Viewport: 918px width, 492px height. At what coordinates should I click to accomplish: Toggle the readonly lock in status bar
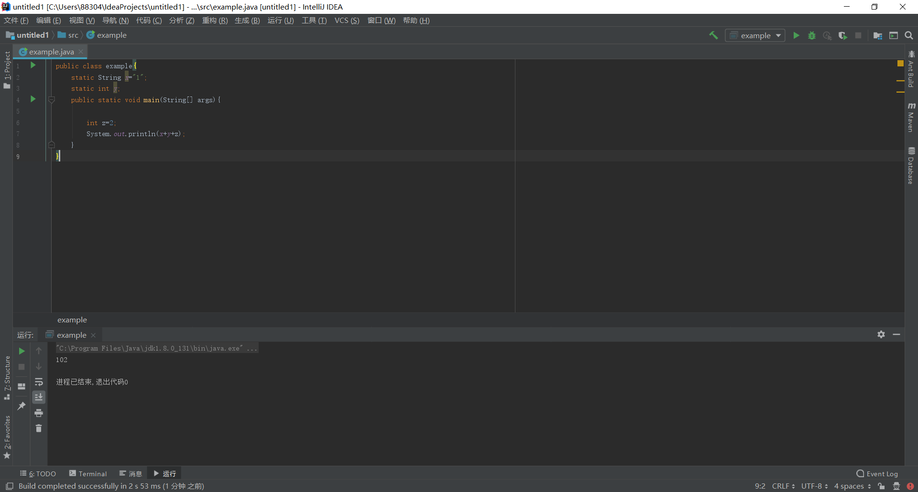tap(882, 486)
